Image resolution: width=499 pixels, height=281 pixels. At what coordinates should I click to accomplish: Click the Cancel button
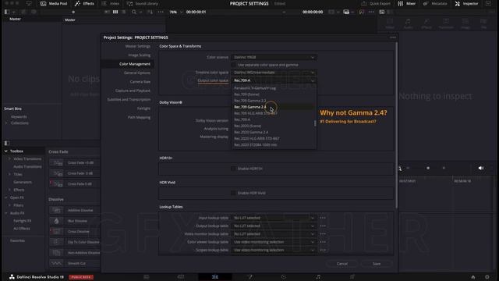tap(342, 264)
